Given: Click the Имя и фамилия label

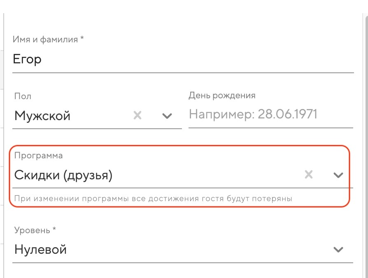Looking at the screenshot, I should click(45, 39).
